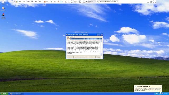Select the 'Created uninstaller' log line
Screen dimensions: 169x95
83,44
